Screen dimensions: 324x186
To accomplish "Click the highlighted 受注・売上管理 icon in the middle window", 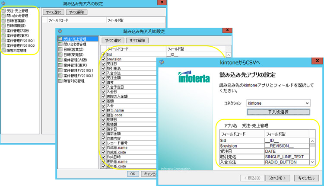I will click(x=60, y=38).
